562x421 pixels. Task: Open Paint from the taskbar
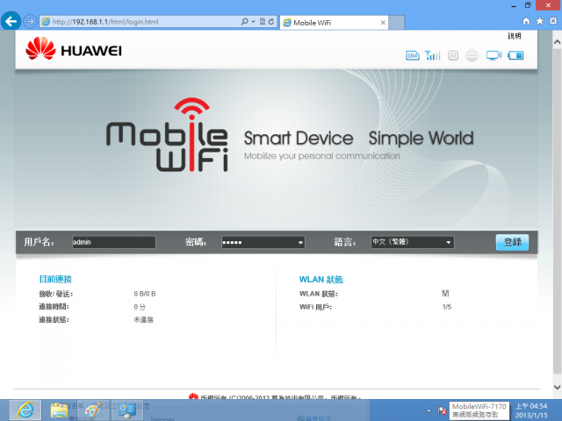click(x=93, y=410)
